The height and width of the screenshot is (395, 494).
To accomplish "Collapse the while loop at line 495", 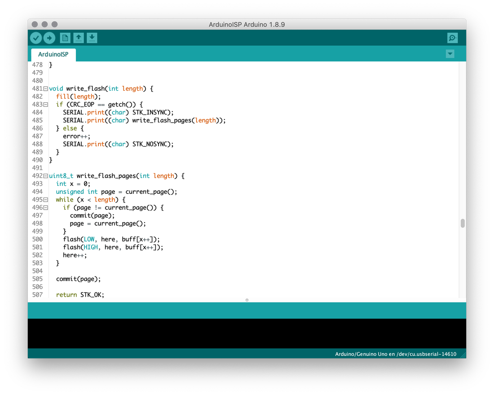I will pyautogui.click(x=46, y=200).
